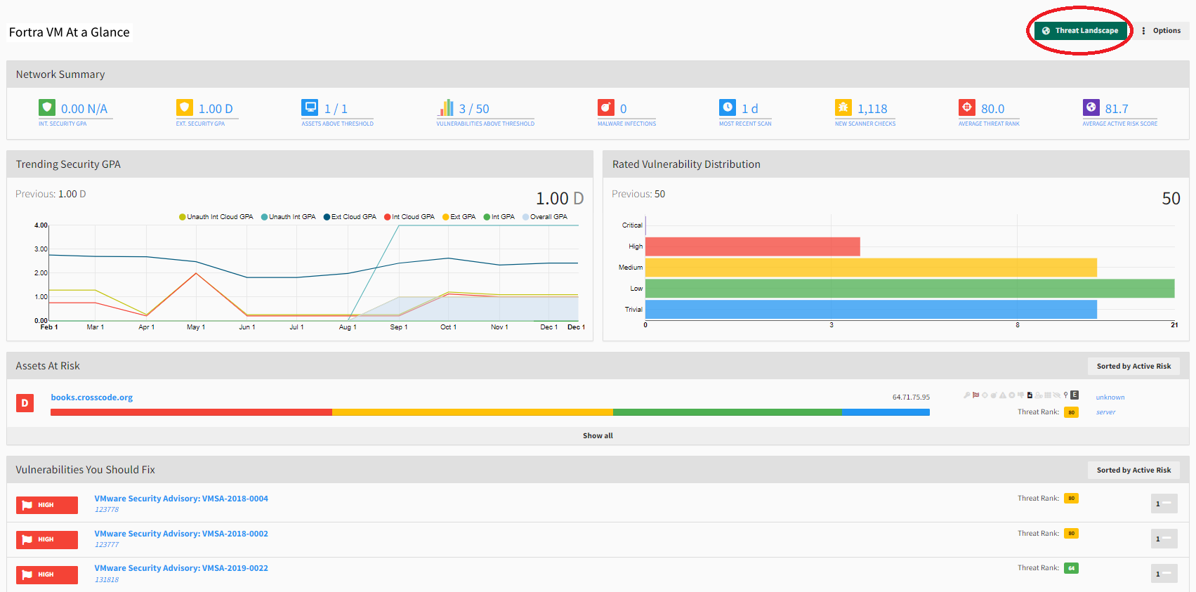Viewport: 1196px width, 592px height.
Task: Click Show all under Assets At Risk
Action: coord(598,435)
